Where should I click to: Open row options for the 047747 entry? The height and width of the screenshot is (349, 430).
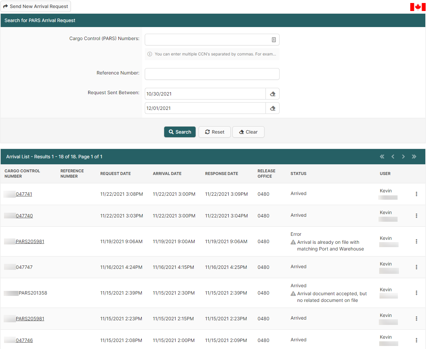click(x=416, y=267)
